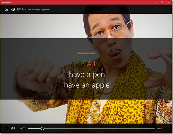The height and width of the screenshot is (134, 173).
Task: Open the PPAP artist breadcrumb
Action: tap(20, 9)
